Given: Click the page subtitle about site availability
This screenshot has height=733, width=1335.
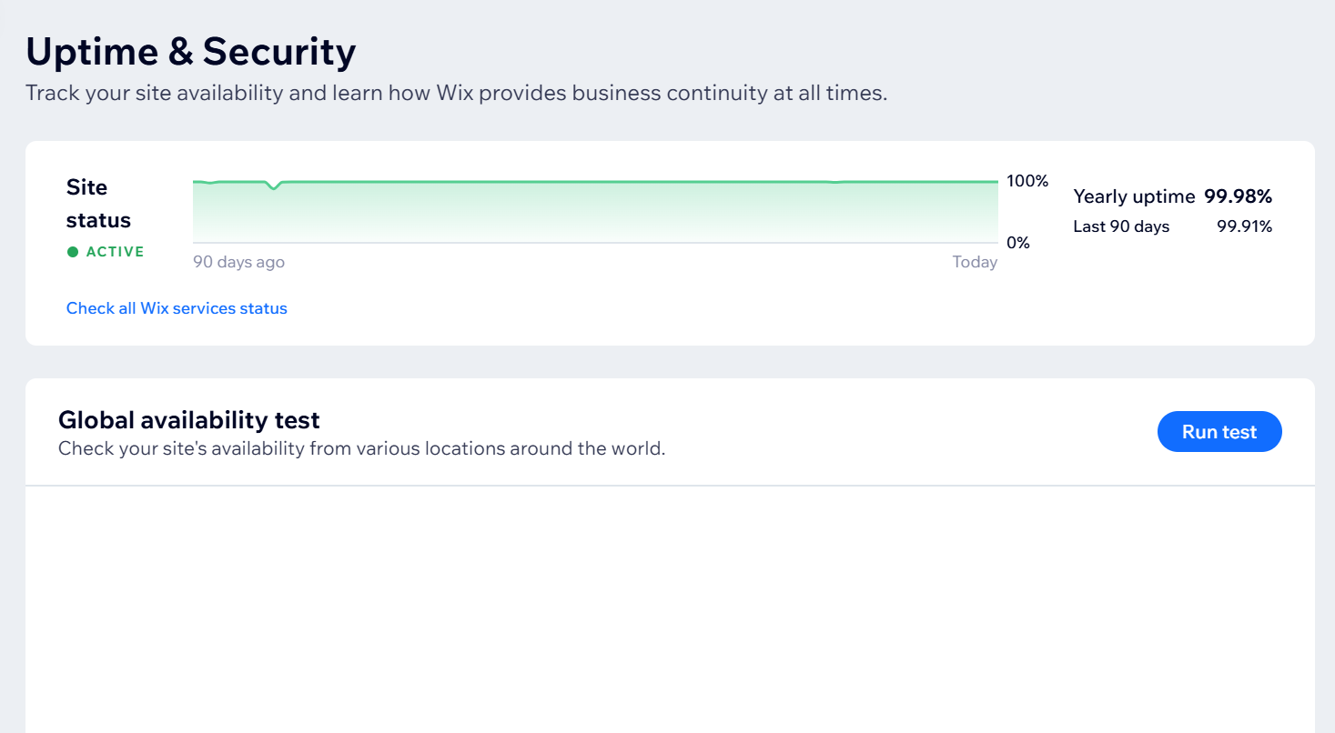Looking at the screenshot, I should 456,93.
